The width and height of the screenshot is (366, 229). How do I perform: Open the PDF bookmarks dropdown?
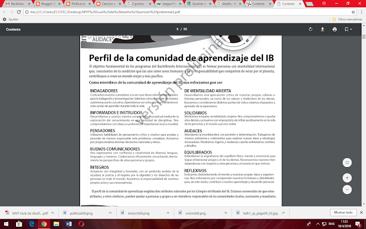coord(348,29)
